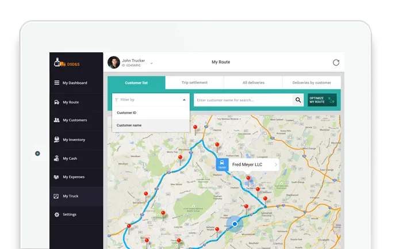Click the My Expenses icon
Viewport: 395px width, 249px height.
point(57,177)
